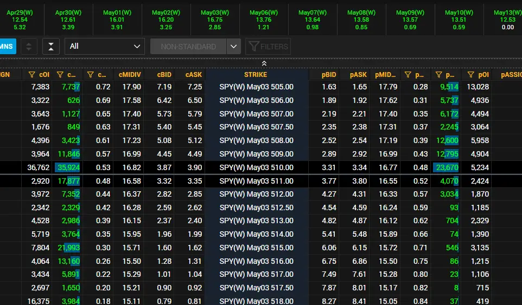This screenshot has width=522, height=305.
Task: Click the call volume cell 35,924
Action: [68, 167]
